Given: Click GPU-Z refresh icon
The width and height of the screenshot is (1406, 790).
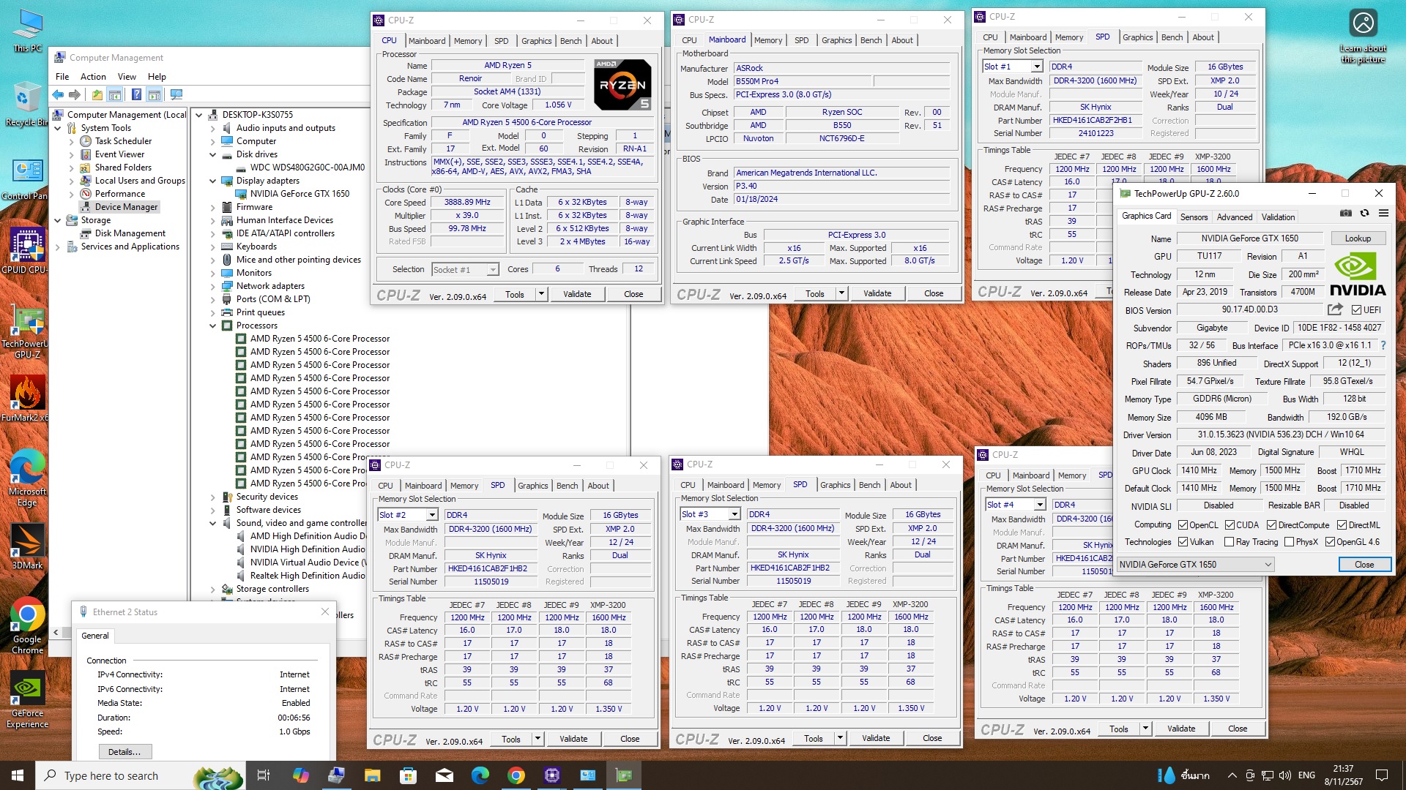Looking at the screenshot, I should (x=1364, y=213).
